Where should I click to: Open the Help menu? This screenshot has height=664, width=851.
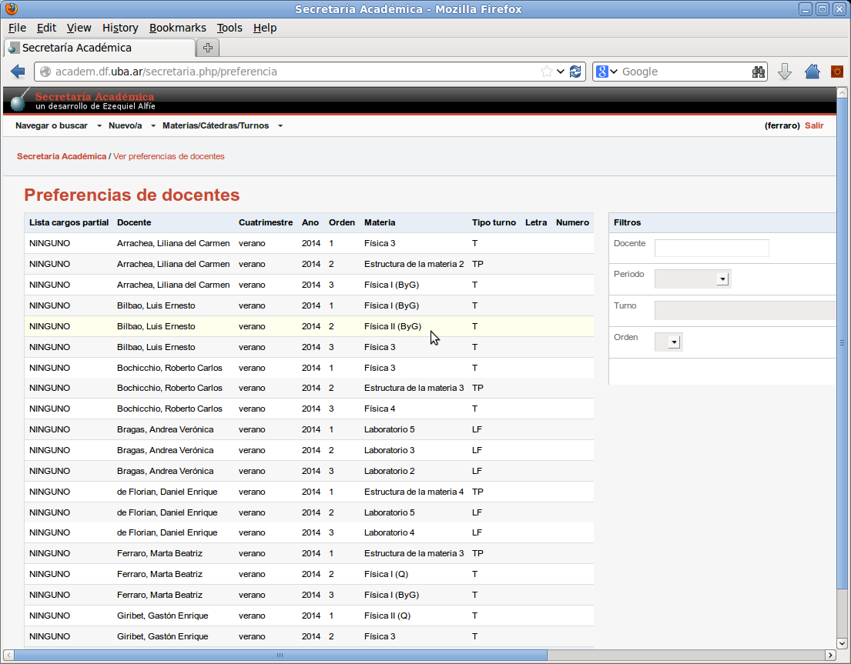pos(265,28)
